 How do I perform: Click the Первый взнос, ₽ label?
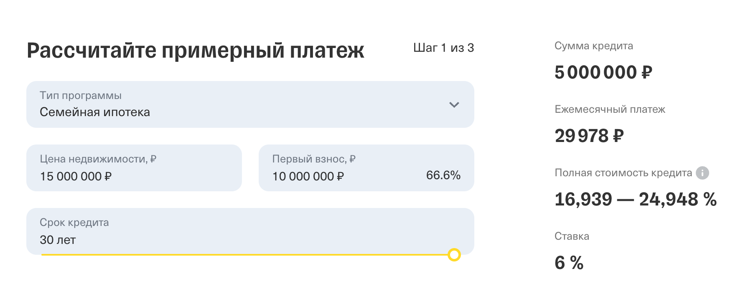(314, 159)
